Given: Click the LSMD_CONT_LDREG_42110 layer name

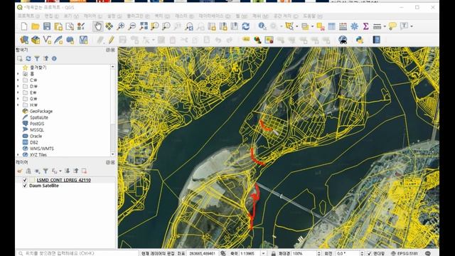Looking at the screenshot, I should (x=64, y=180).
